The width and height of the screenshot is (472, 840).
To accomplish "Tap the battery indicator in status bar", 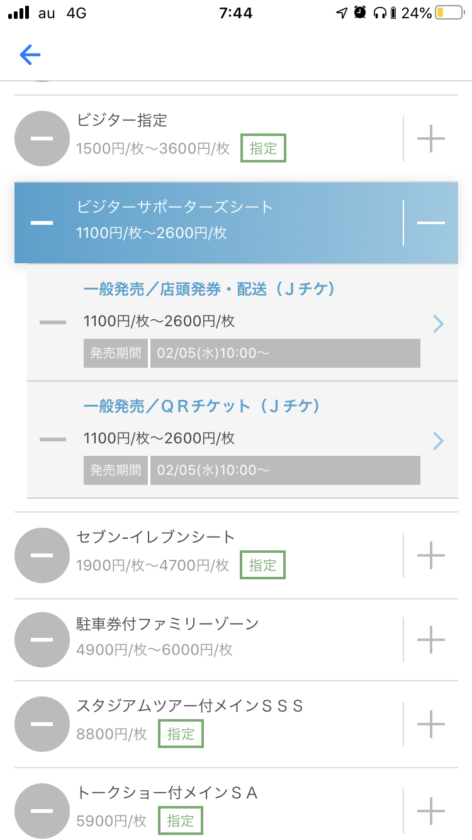I will pyautogui.click(x=448, y=13).
